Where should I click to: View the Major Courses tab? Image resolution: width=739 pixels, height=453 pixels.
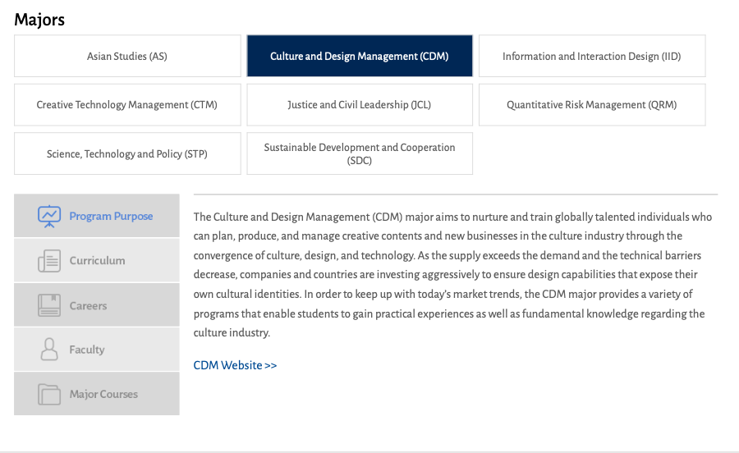[103, 394]
